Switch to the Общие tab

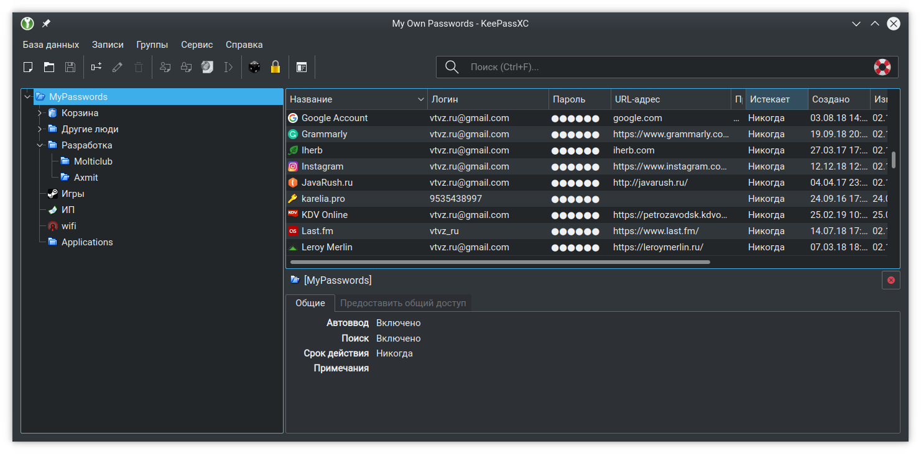click(310, 303)
